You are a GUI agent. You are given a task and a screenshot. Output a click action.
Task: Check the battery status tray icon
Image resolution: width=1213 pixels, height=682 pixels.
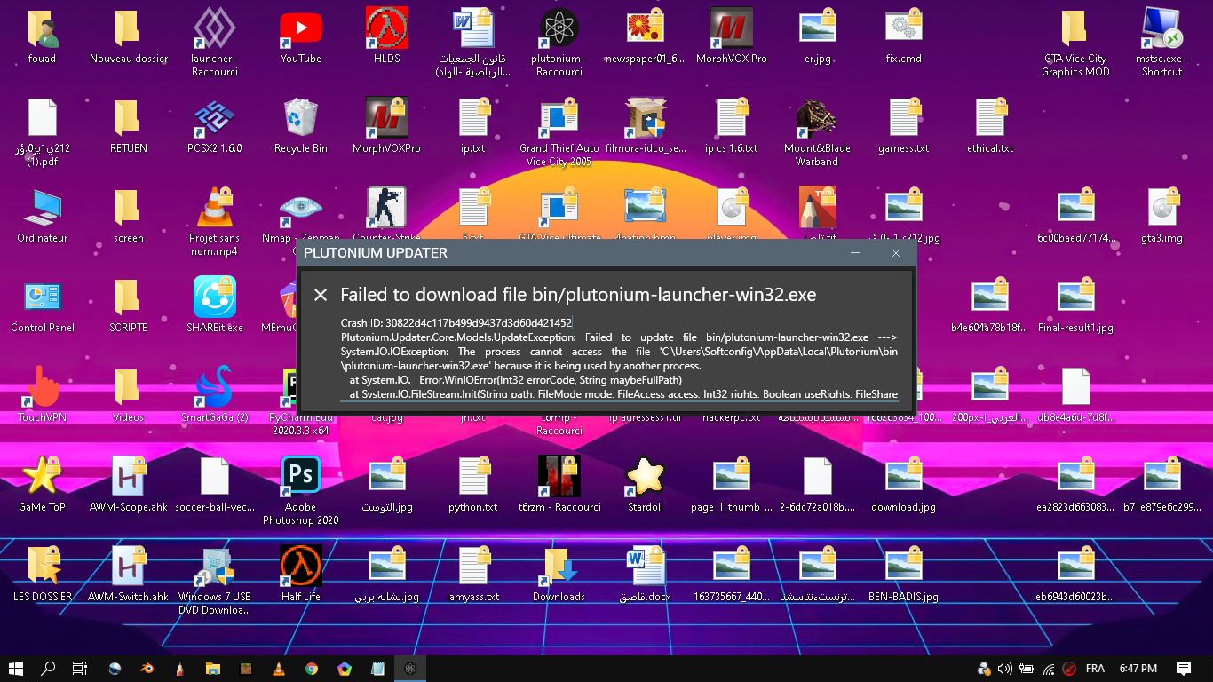1027,669
